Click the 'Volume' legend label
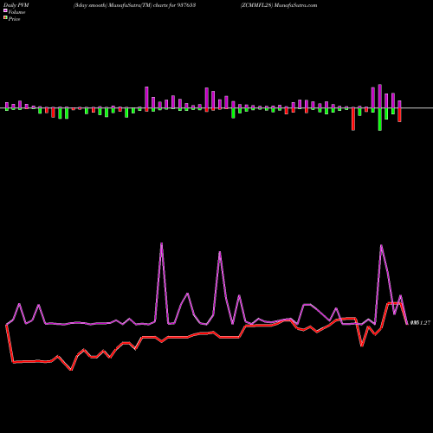The height and width of the screenshot is (433, 433). 16,12
